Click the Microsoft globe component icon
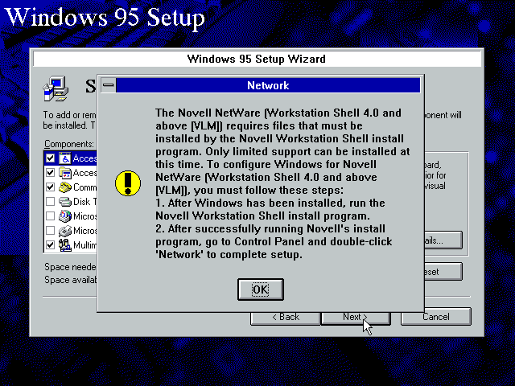 pyautogui.click(x=65, y=216)
